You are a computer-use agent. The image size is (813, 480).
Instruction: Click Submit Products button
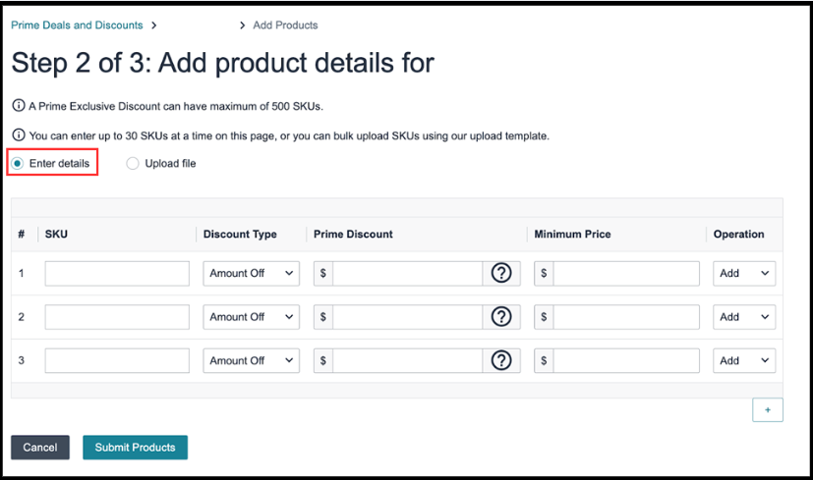click(135, 447)
